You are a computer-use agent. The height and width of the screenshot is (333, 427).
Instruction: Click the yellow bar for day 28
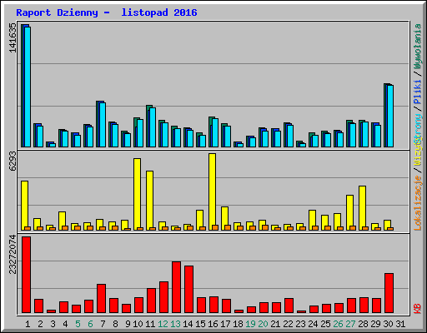click(362, 208)
